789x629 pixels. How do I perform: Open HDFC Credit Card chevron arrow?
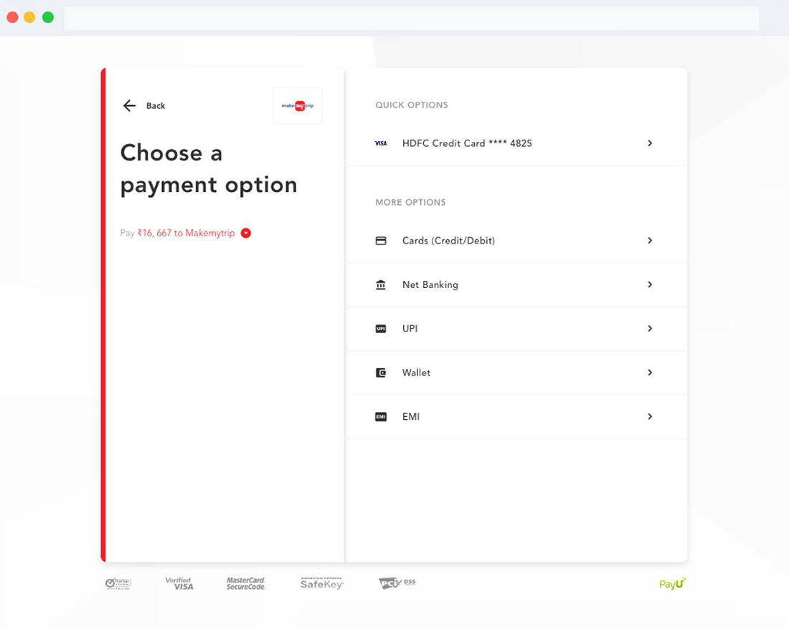(x=650, y=143)
